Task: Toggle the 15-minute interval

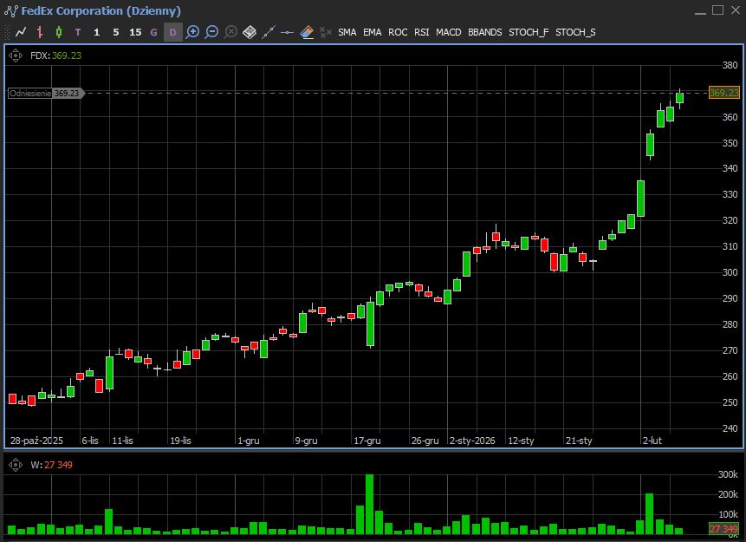Action: click(x=134, y=32)
